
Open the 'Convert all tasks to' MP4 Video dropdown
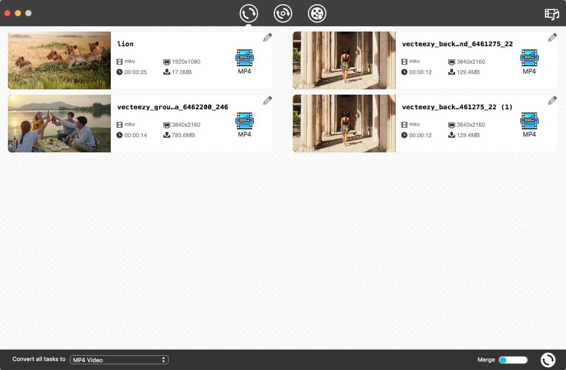(119, 360)
